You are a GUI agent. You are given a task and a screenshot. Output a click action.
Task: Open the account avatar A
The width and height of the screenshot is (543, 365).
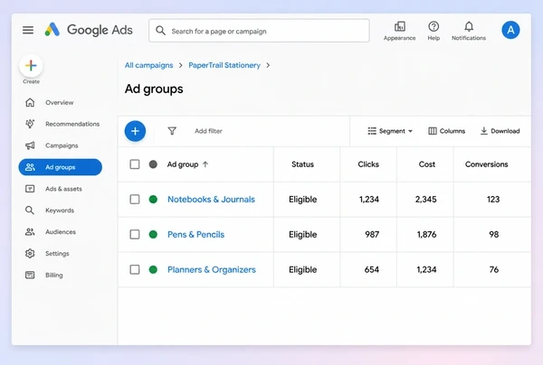point(510,30)
